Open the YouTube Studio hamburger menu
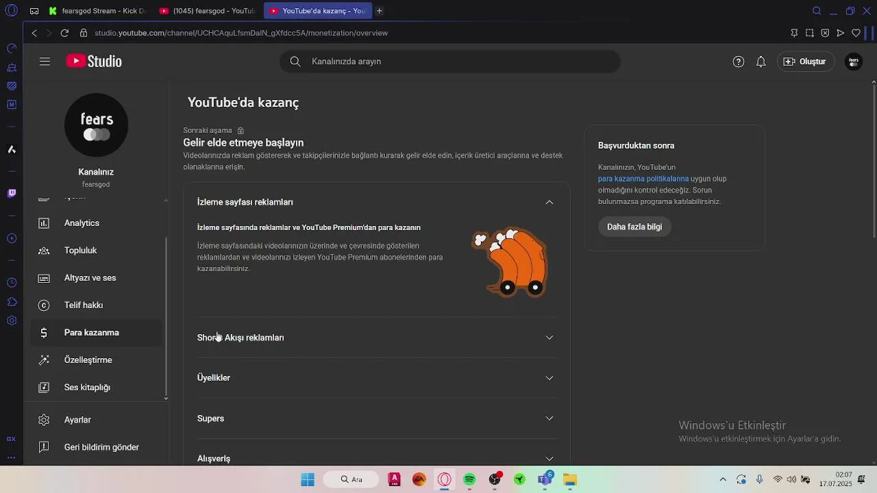The width and height of the screenshot is (877, 493). tap(45, 62)
